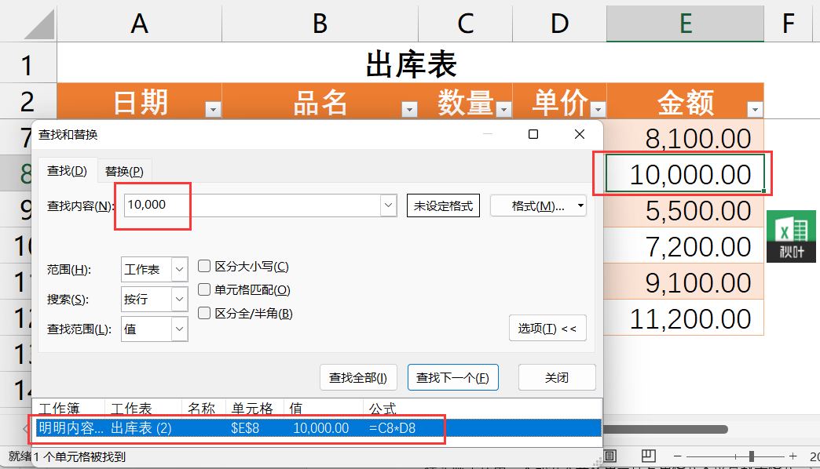
Task: Open the filter for the 日期 column
Action: 212,108
